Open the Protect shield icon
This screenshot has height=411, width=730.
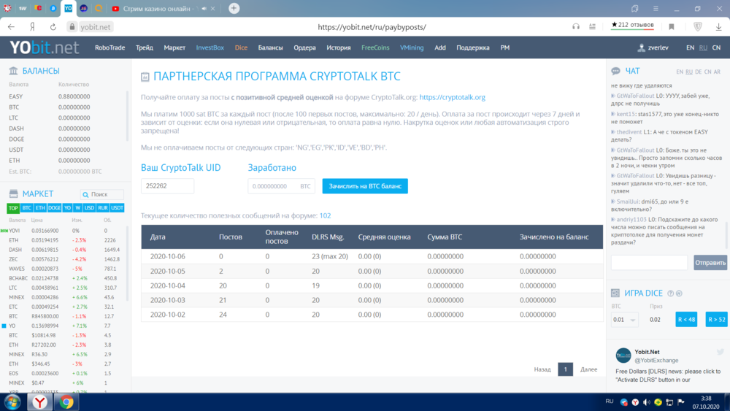tap(697, 27)
